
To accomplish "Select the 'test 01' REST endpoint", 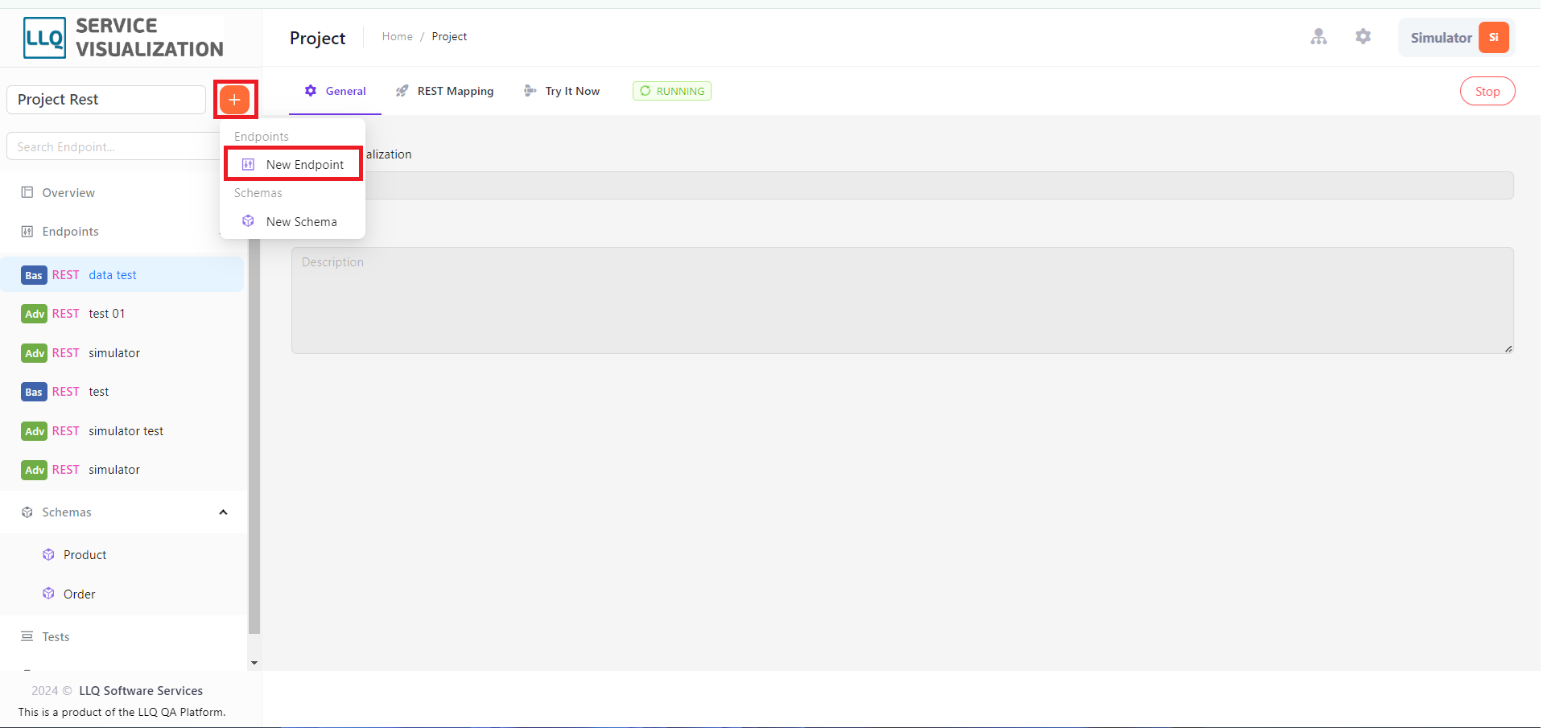I will 122,314.
